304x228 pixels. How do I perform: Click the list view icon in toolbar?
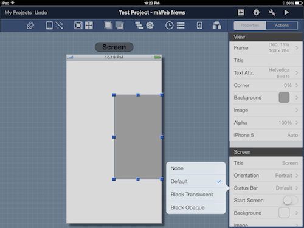[x=181, y=26]
